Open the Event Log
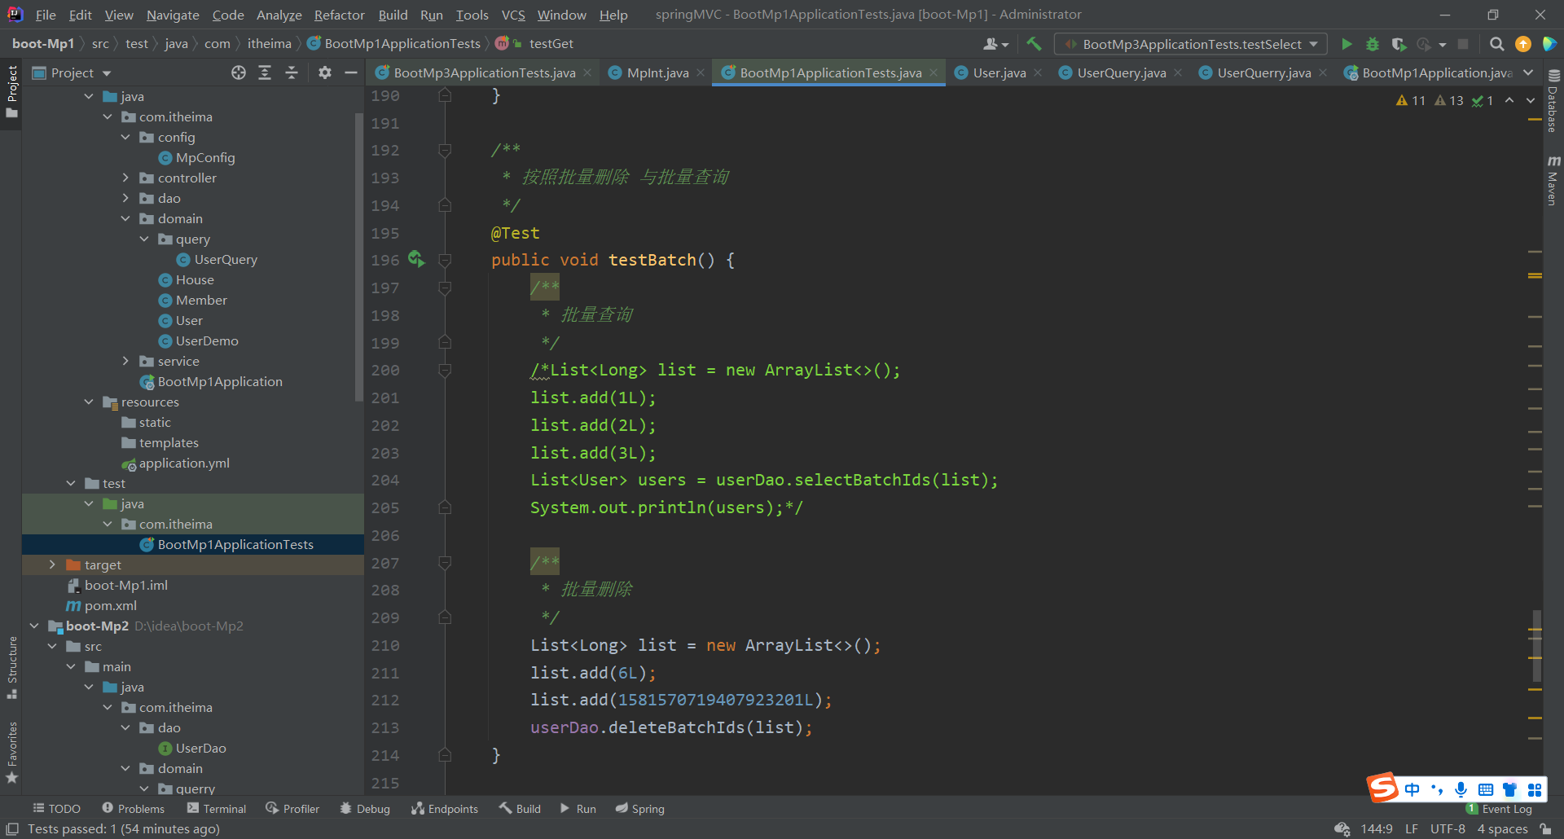The width and height of the screenshot is (1564, 839). pos(1499,809)
